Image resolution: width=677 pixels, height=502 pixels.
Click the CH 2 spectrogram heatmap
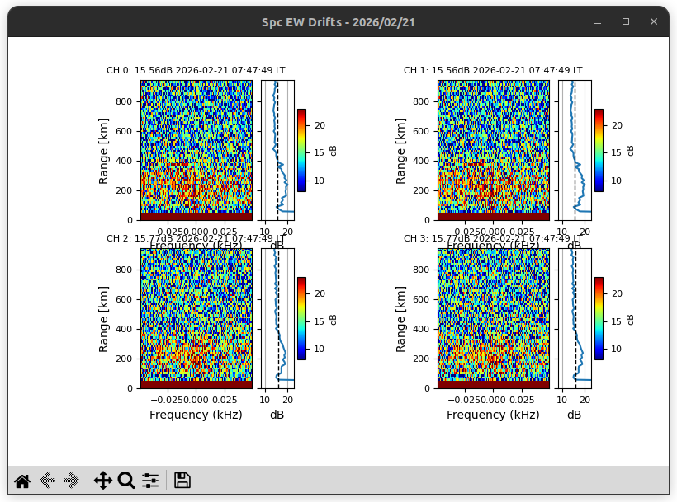pos(196,318)
